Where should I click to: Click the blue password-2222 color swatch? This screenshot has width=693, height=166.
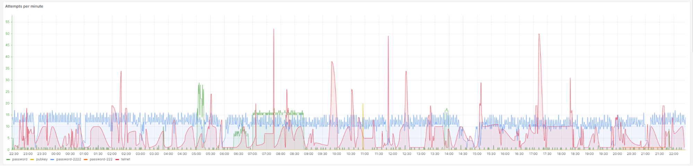(52, 159)
